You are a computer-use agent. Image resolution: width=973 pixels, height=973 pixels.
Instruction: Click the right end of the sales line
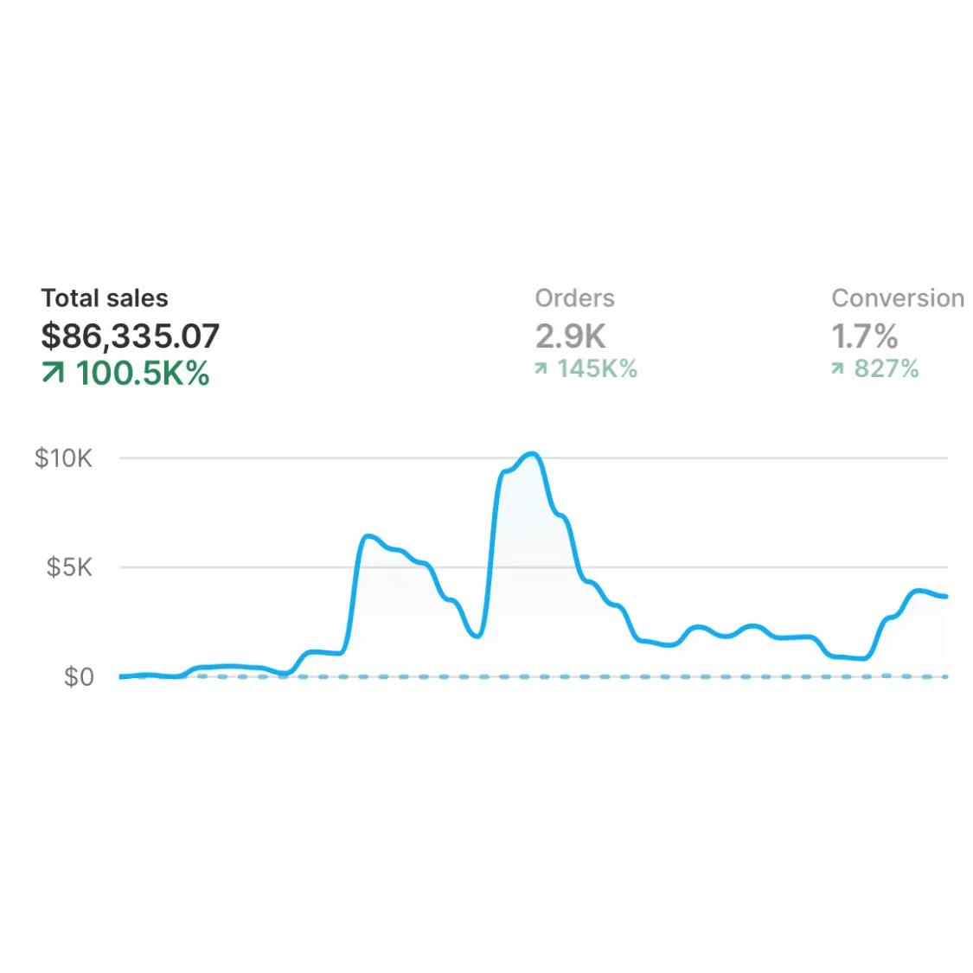[x=945, y=596]
